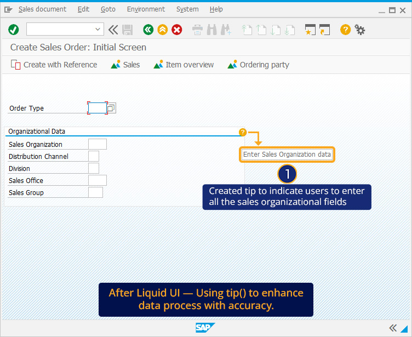Click the Division label
This screenshot has height=337, width=412.
point(19,169)
